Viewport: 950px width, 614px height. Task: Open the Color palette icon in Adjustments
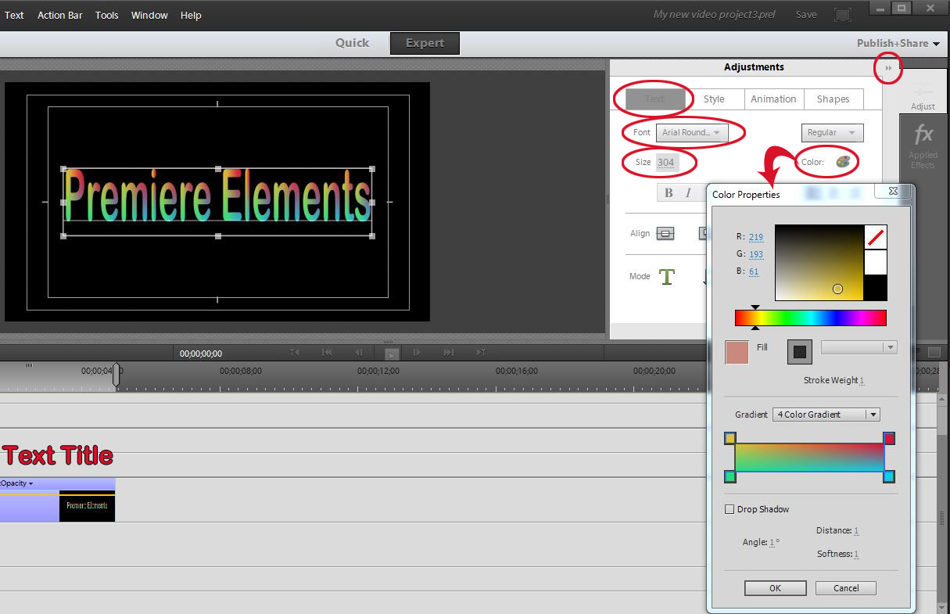point(842,163)
